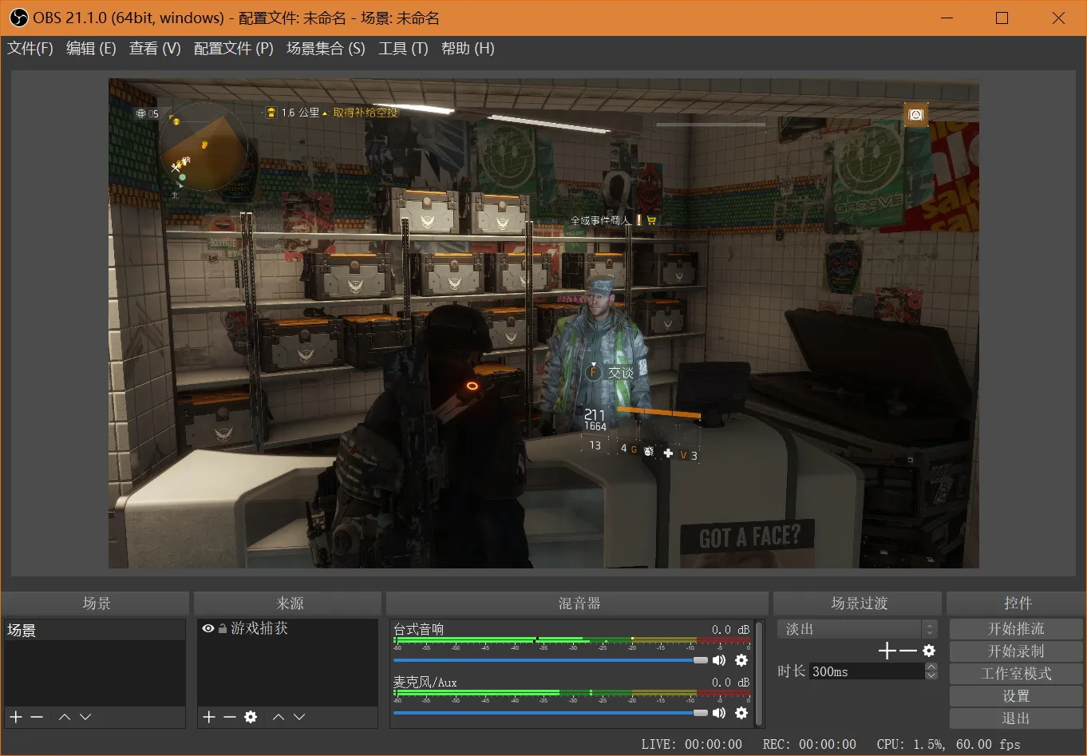
Task: Open transition properties gear icon
Action: [x=929, y=651]
